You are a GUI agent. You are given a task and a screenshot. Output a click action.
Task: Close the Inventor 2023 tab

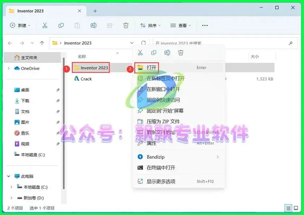point(80,11)
